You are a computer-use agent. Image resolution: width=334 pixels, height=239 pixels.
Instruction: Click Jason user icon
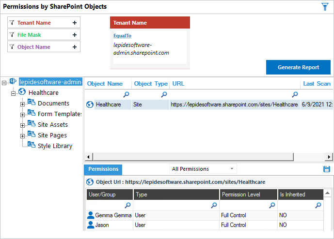91,225
